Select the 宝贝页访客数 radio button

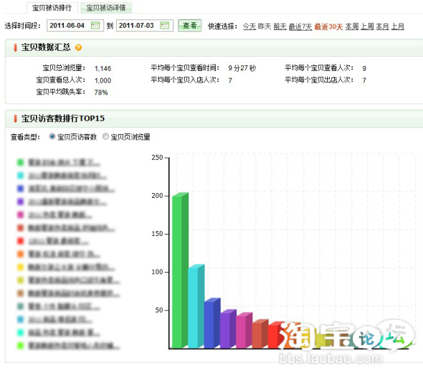tap(52, 136)
